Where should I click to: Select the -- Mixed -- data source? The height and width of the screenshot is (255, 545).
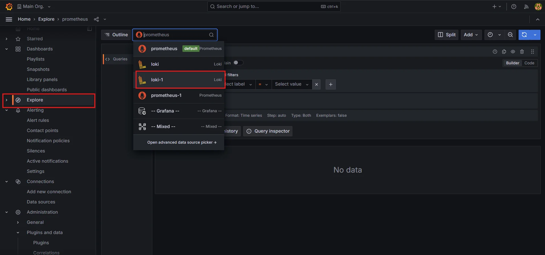click(179, 127)
